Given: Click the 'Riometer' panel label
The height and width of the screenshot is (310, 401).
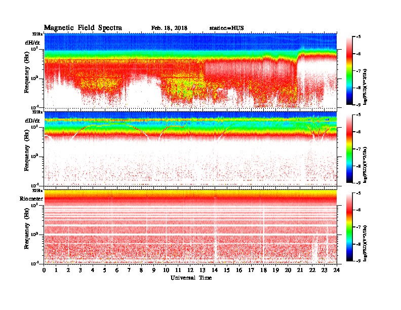Looking at the screenshot, I should pyautogui.click(x=31, y=199).
